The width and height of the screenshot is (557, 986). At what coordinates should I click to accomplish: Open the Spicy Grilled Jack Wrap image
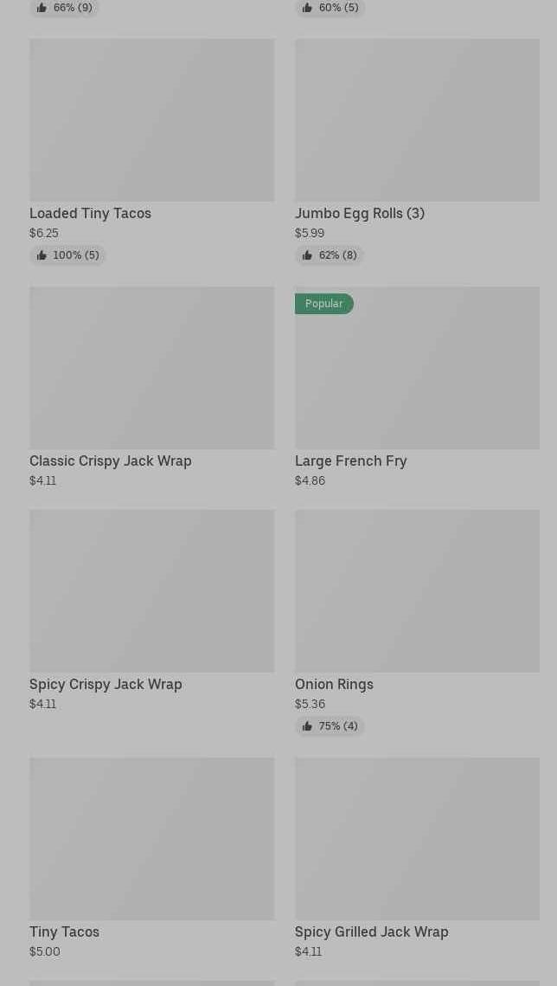click(x=417, y=839)
